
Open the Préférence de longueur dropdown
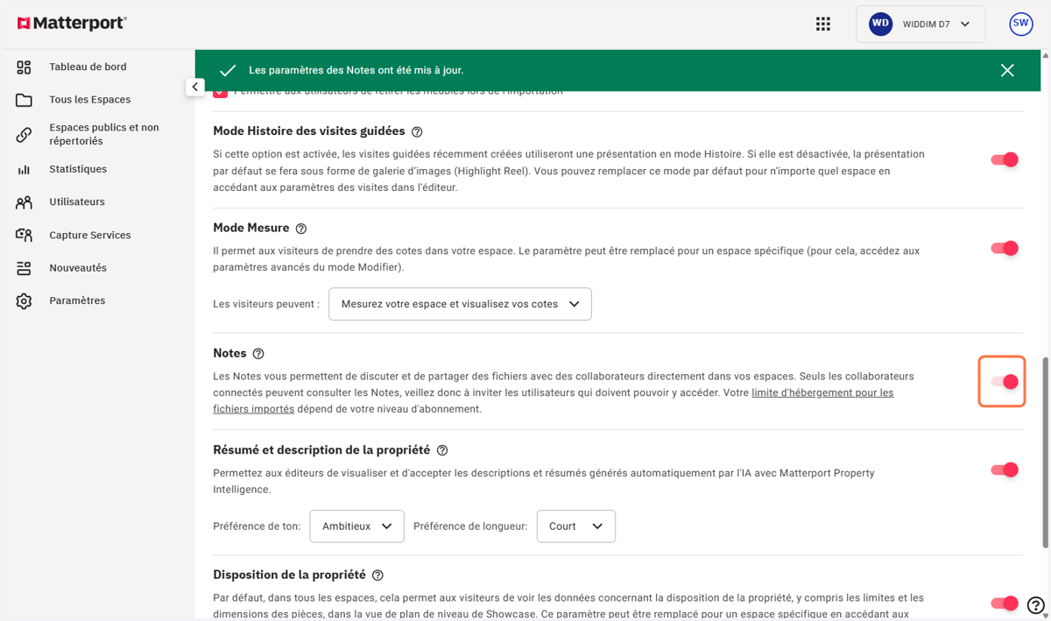click(575, 526)
